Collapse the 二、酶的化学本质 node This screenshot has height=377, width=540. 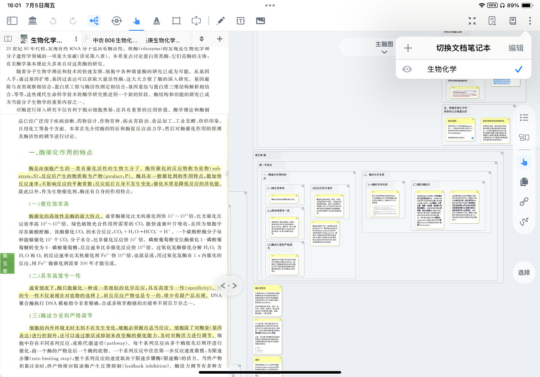point(490,173)
